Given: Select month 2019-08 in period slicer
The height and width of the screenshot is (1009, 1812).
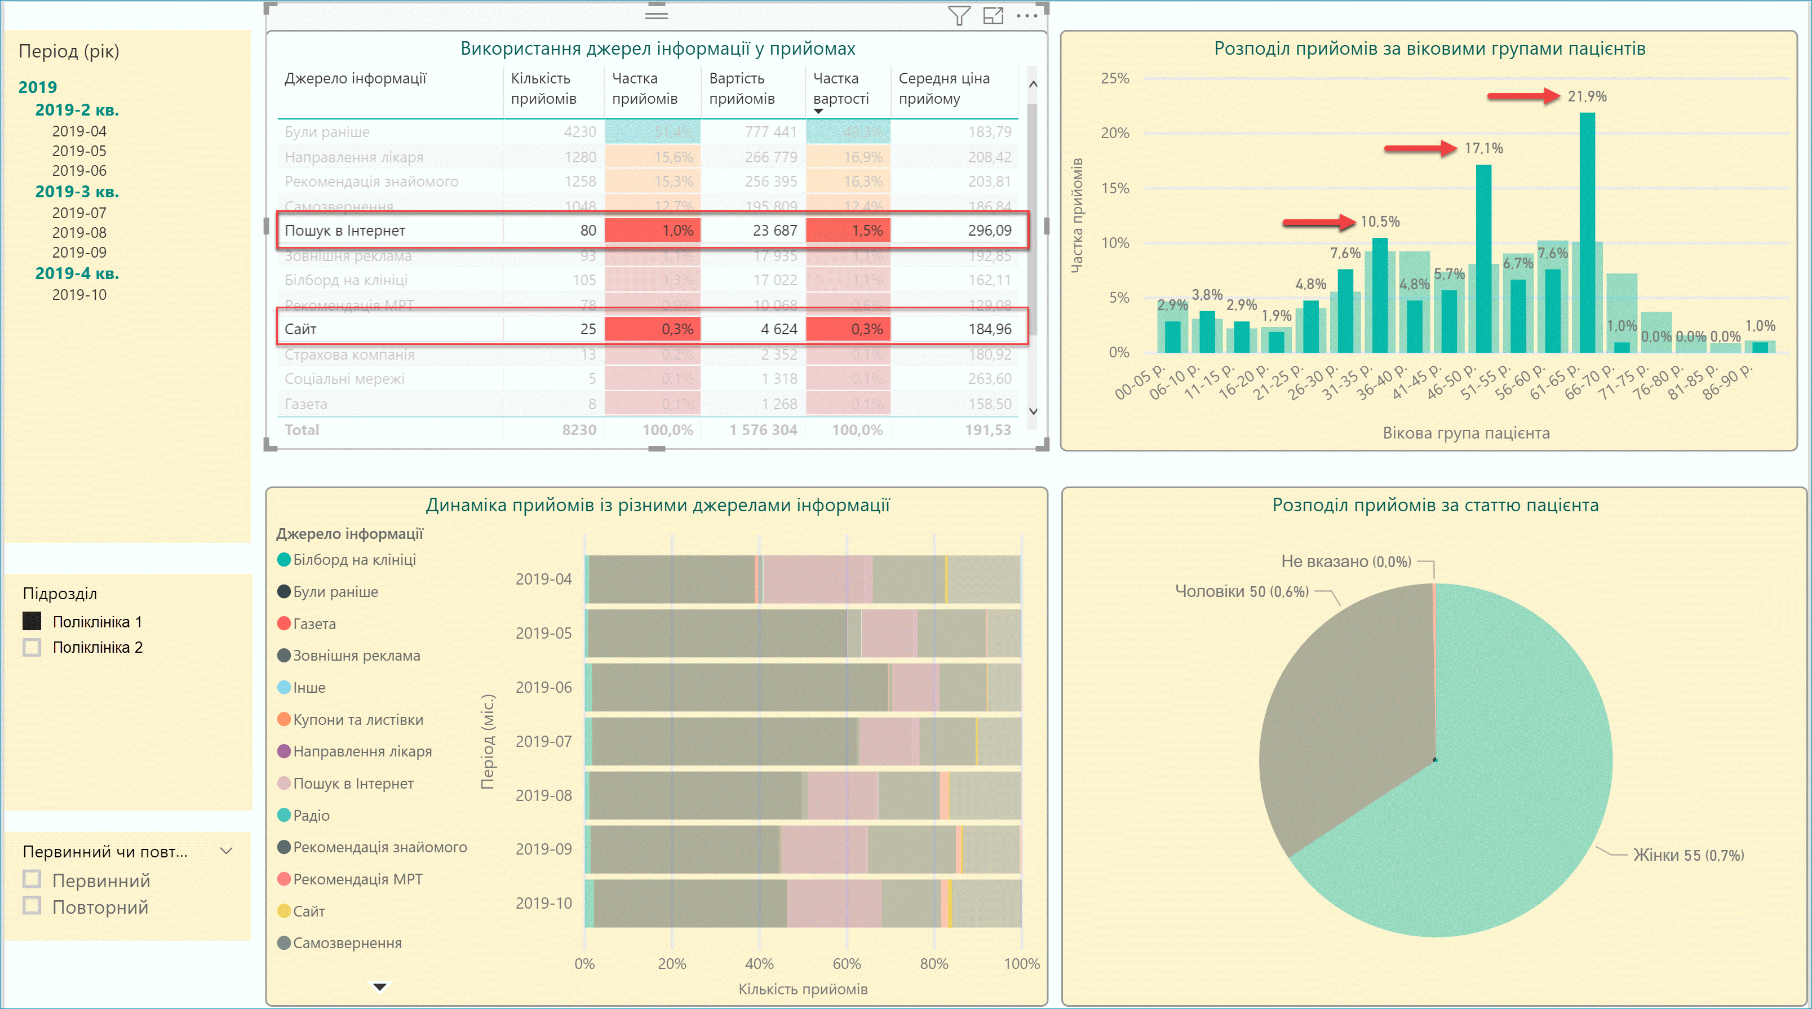Looking at the screenshot, I should click(x=79, y=232).
